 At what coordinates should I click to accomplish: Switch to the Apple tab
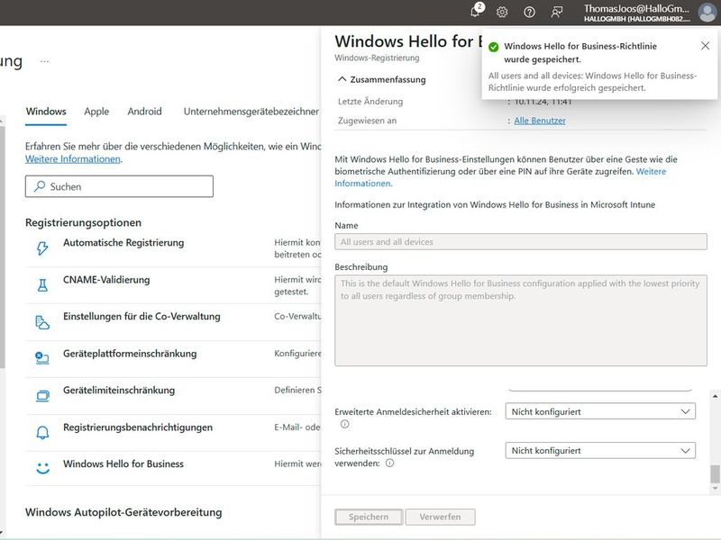pyautogui.click(x=96, y=112)
